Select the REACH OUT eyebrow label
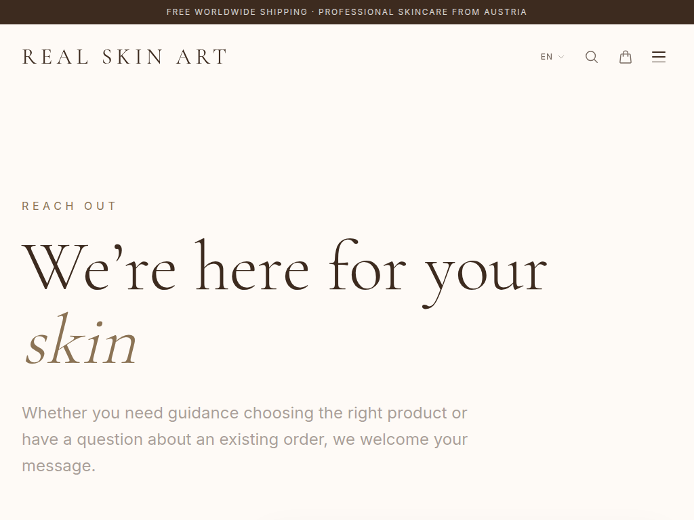Screen dimensions: 694x520 click(69, 206)
